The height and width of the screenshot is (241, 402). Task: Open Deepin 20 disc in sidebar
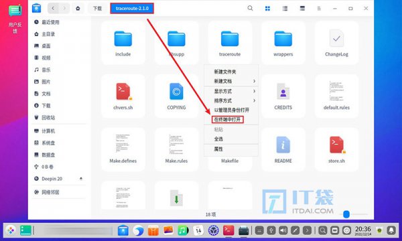coord(59,179)
